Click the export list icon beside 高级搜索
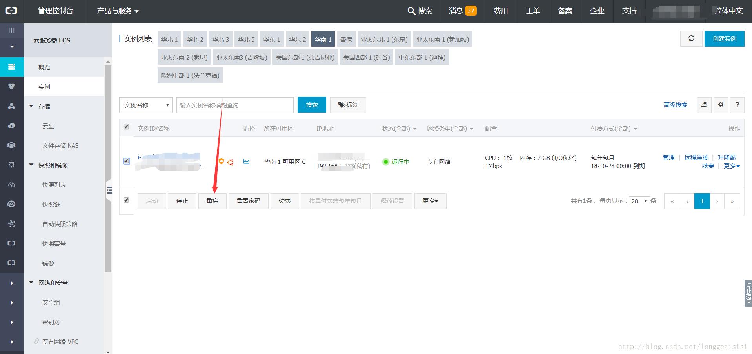The height and width of the screenshot is (354, 752). tap(704, 105)
